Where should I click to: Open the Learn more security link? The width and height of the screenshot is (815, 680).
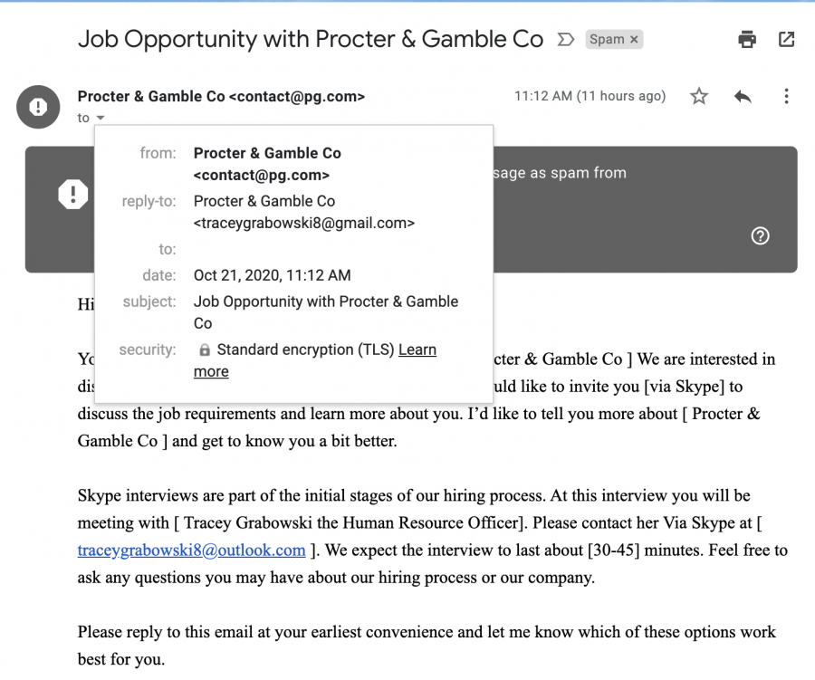pos(315,360)
